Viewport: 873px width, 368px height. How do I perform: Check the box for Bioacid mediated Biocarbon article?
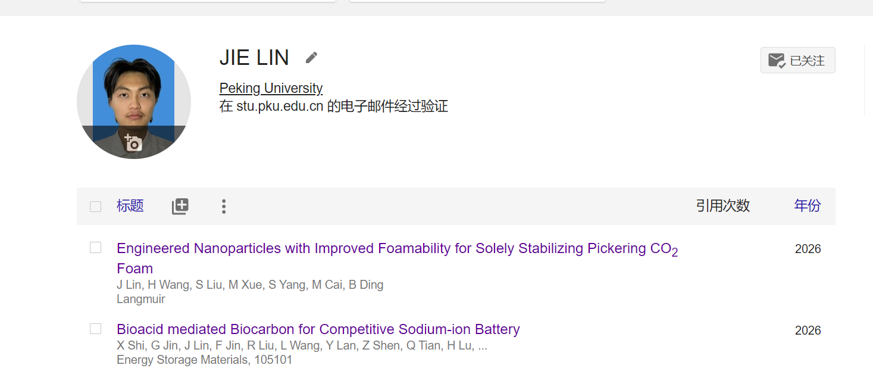pyautogui.click(x=95, y=329)
